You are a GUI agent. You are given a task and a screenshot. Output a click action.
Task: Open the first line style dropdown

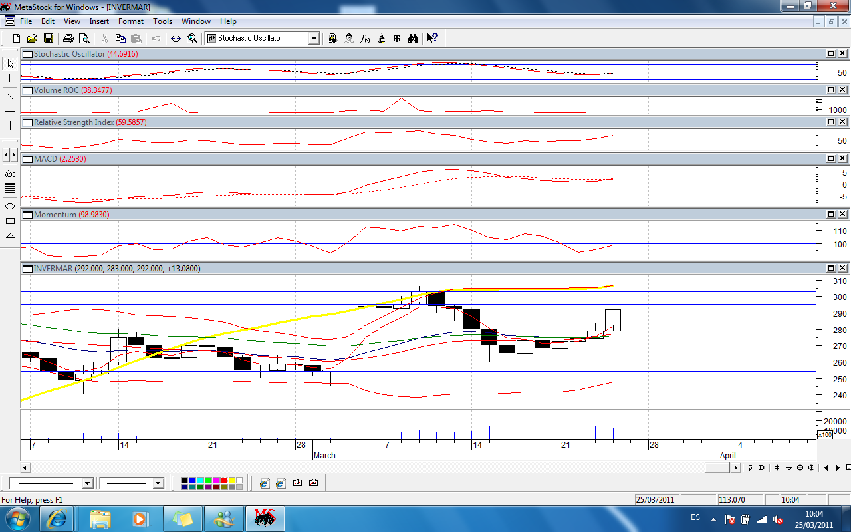tap(87, 483)
